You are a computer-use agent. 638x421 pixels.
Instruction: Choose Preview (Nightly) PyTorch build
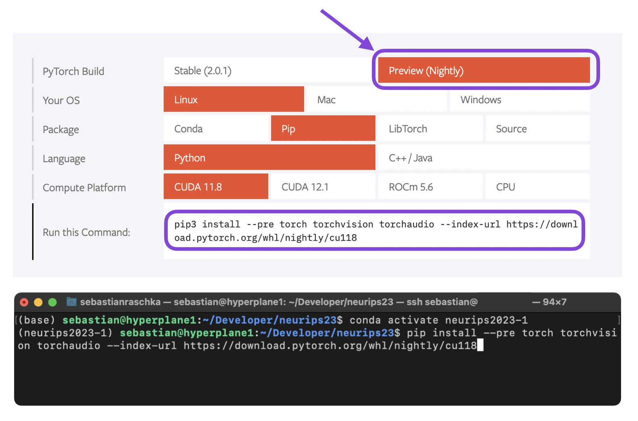click(484, 70)
